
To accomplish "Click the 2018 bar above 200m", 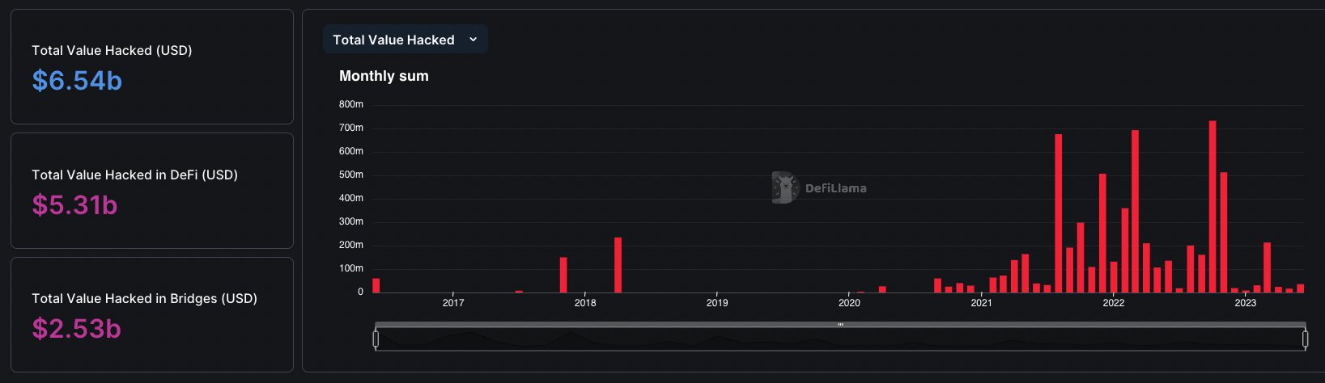I will 618,265.
